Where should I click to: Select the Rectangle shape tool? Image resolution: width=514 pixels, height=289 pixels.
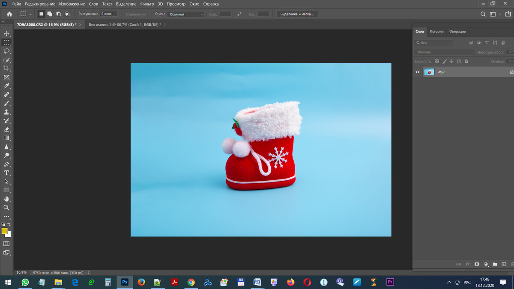[6, 190]
